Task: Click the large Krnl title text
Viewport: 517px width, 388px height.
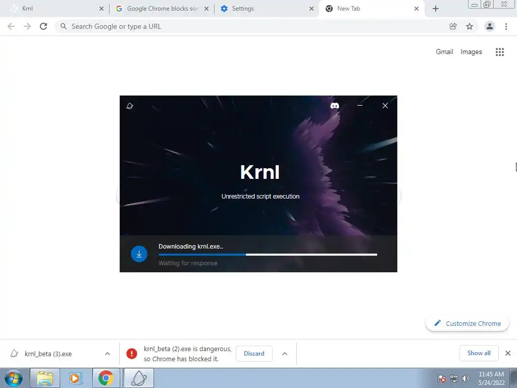Action: [x=260, y=172]
